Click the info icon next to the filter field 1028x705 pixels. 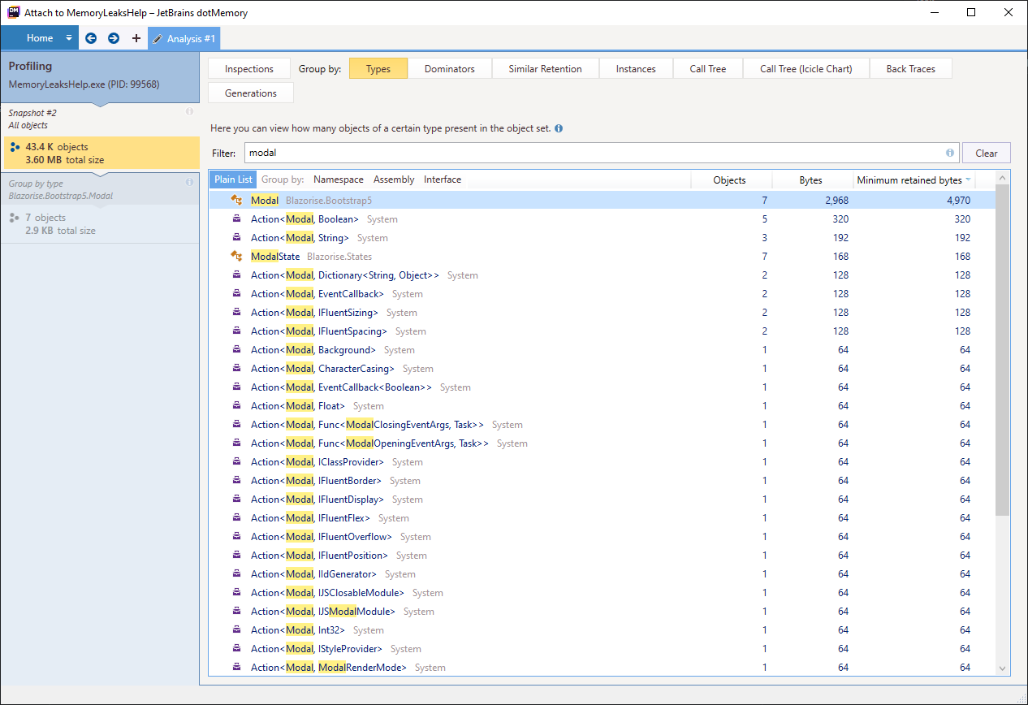[949, 153]
